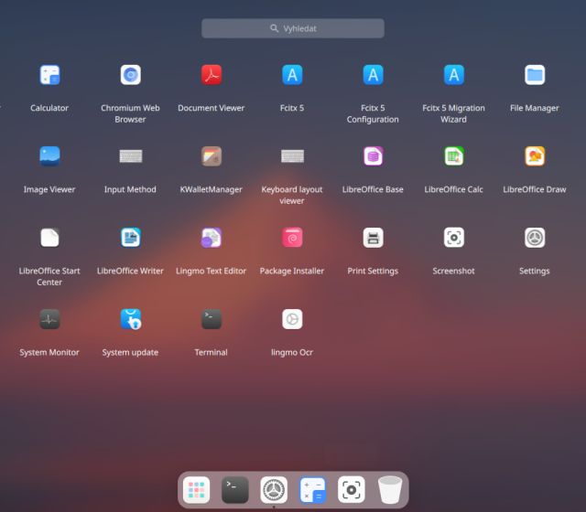This screenshot has height=512, width=586.
Task: Open KWalletManager
Action: 212,156
